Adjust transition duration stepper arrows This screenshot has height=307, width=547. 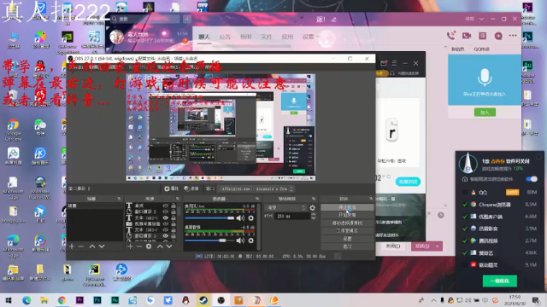click(x=314, y=216)
